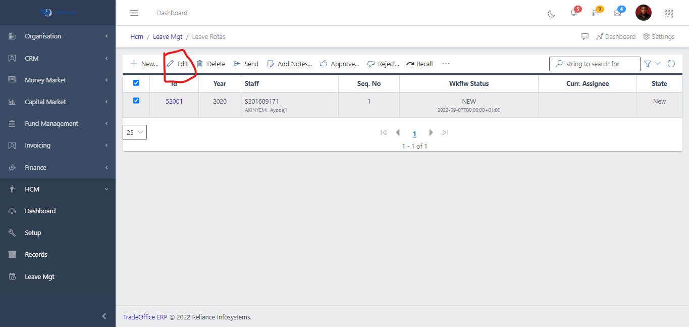Uncheck the row 52001 checkbox

(136, 101)
